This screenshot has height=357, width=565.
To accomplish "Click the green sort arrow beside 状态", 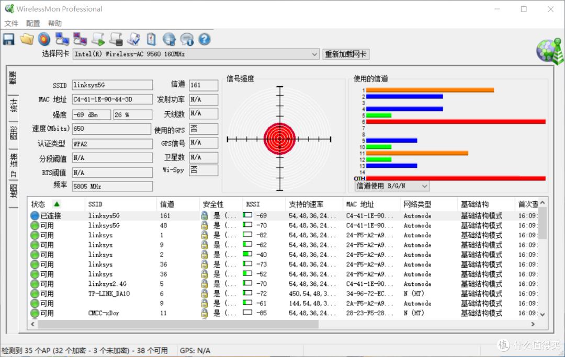I will click(56, 204).
